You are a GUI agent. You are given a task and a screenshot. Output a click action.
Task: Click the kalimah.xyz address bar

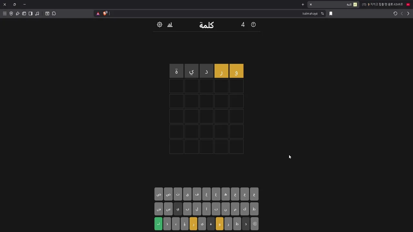coord(210,14)
